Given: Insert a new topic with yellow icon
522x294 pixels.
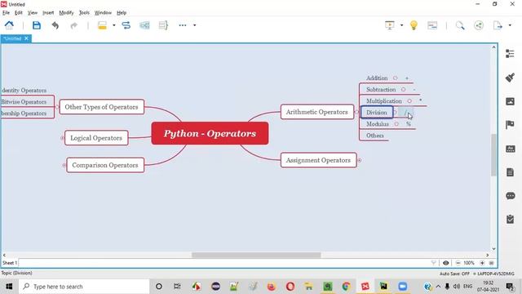Looking at the screenshot, I should (102, 25).
